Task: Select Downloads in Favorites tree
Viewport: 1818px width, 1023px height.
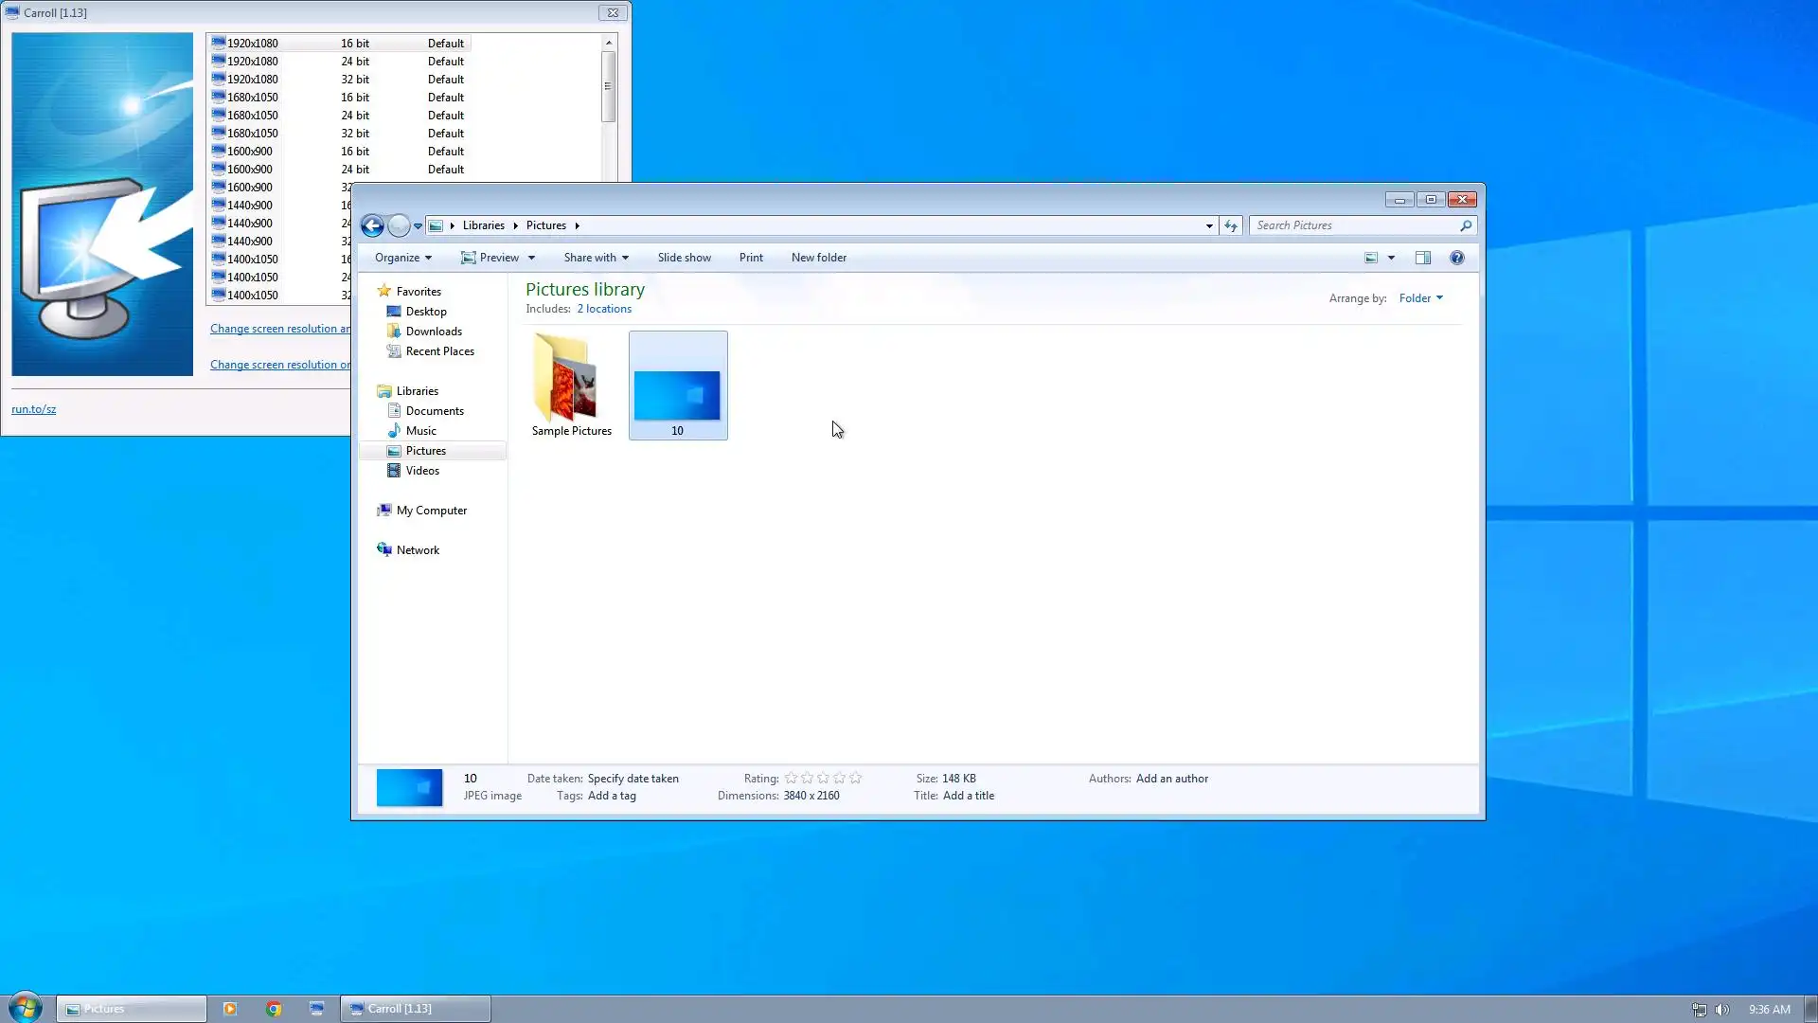Action: click(x=434, y=332)
